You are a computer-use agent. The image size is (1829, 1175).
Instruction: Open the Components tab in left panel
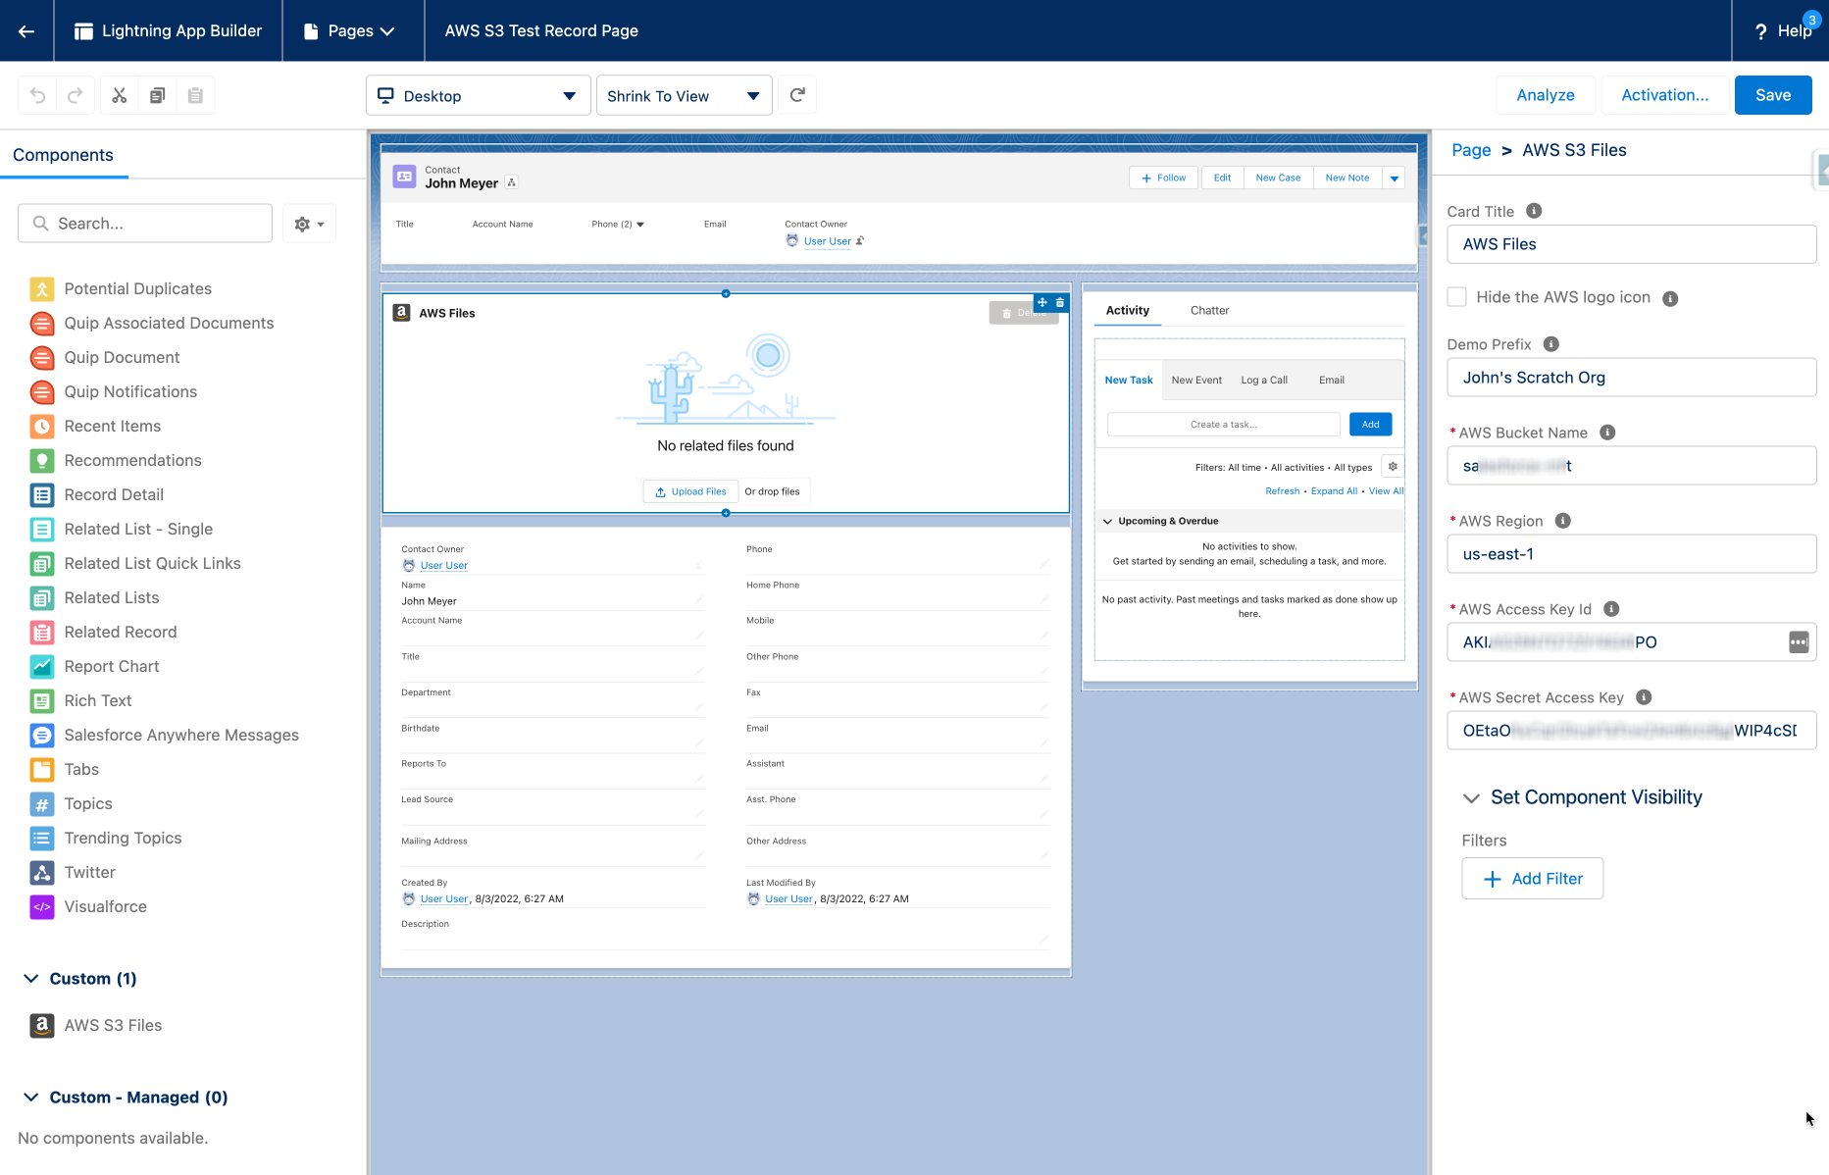(63, 155)
